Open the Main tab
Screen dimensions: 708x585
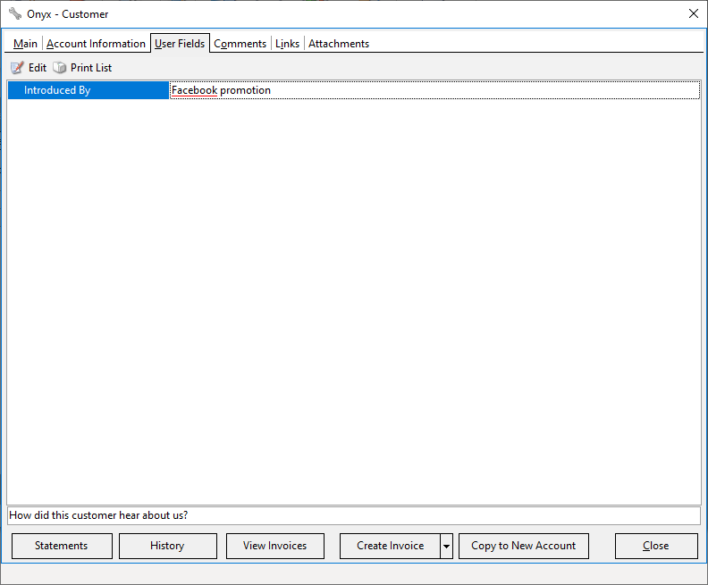point(25,44)
